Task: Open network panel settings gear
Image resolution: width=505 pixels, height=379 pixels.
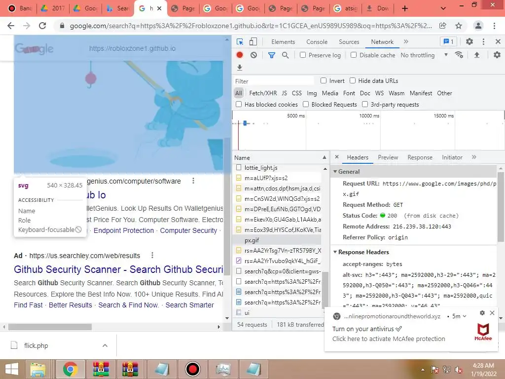Action: click(497, 55)
